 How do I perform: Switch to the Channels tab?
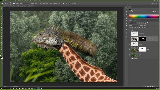(x=135, y=20)
